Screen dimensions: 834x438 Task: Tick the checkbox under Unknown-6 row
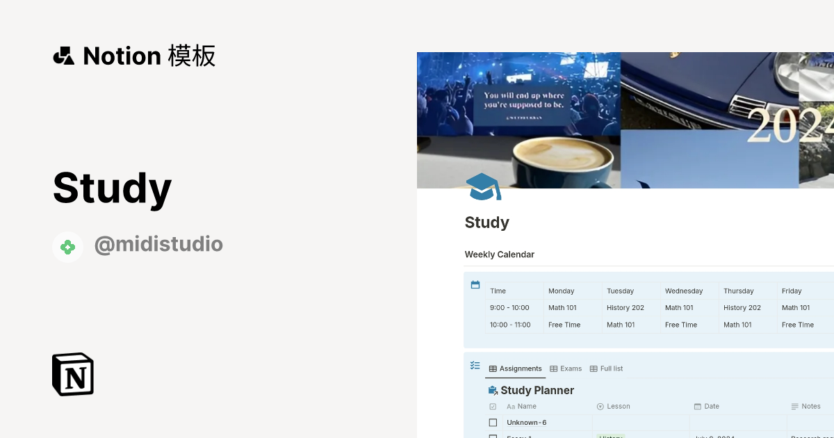pos(493,436)
